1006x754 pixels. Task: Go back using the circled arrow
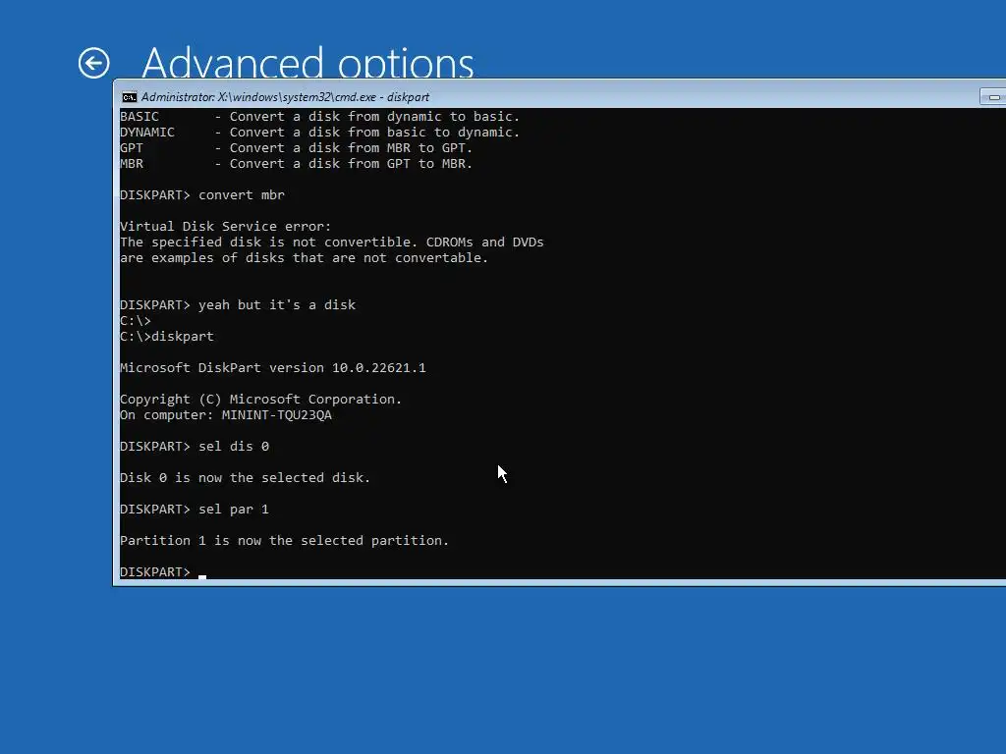point(93,63)
